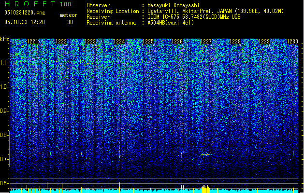
Task: Click the HROFFT 1.0.0 title text
Action: coord(38,4)
